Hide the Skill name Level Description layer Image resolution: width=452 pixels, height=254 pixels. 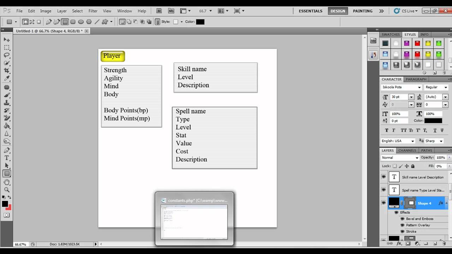pyautogui.click(x=384, y=177)
